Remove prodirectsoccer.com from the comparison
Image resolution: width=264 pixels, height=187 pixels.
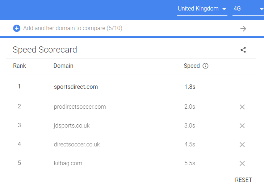click(x=242, y=107)
